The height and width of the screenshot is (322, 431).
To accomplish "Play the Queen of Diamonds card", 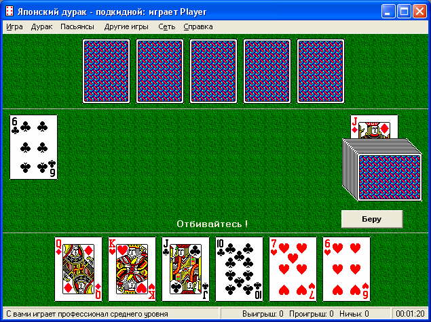I will point(78,269).
